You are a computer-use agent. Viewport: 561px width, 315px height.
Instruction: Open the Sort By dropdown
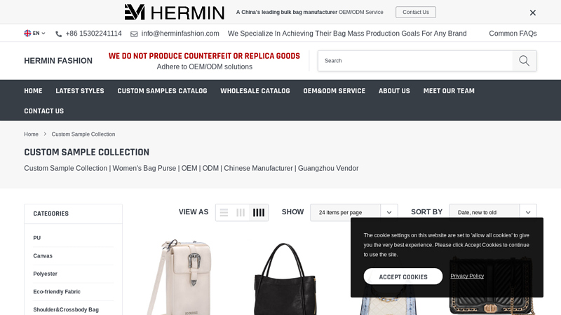pyautogui.click(x=493, y=213)
